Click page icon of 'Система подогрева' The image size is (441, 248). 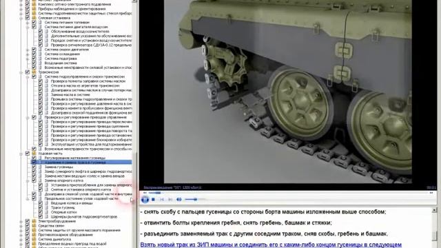(x=40, y=59)
